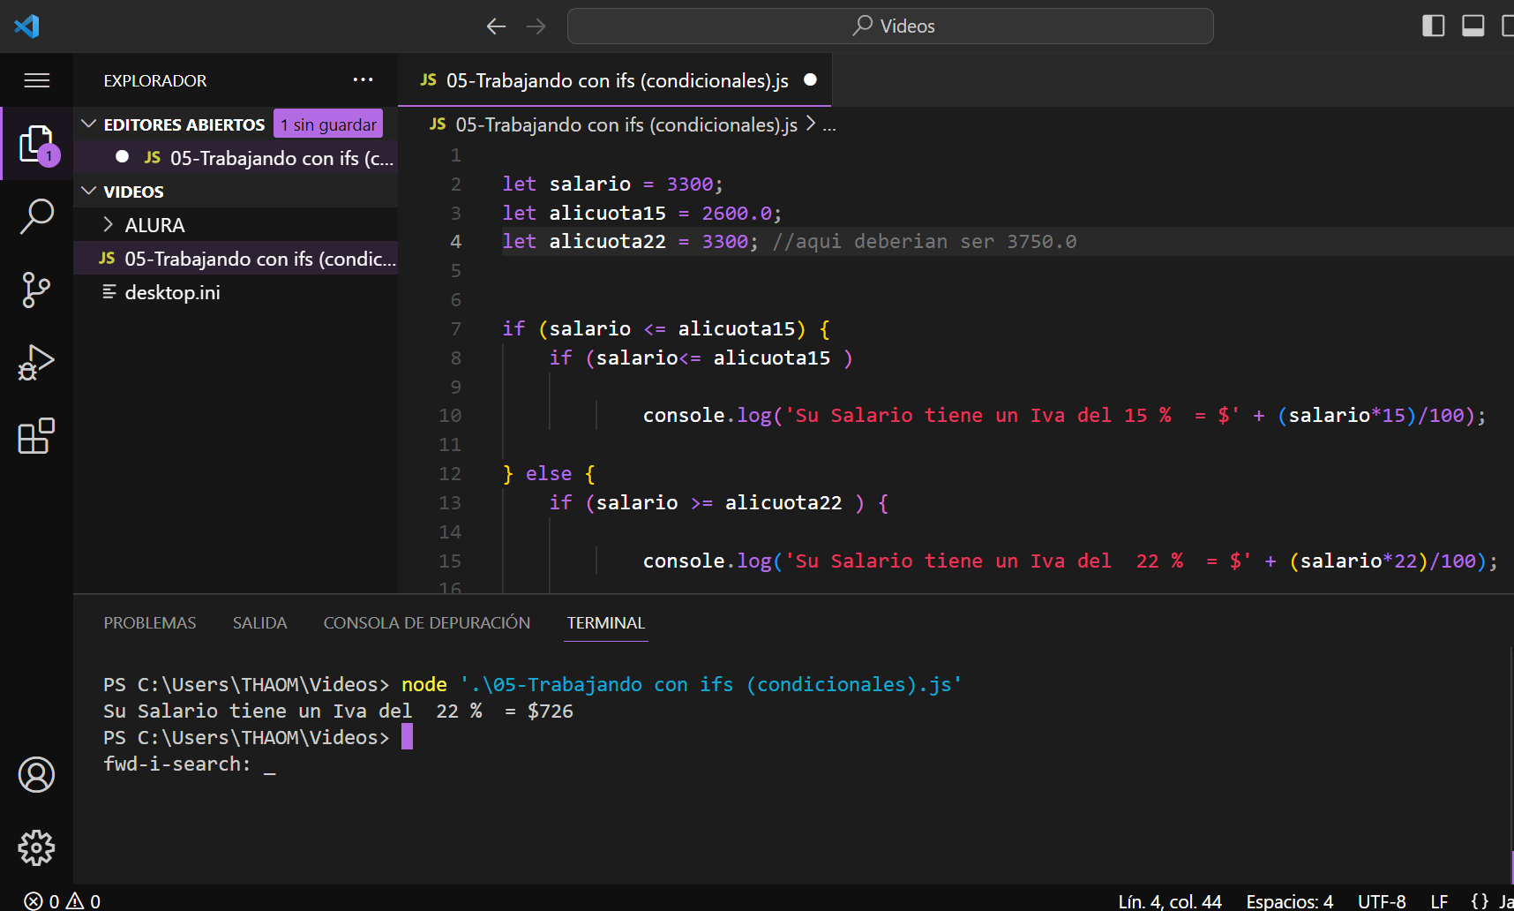Image resolution: width=1514 pixels, height=911 pixels.
Task: Click the unsaved dot on editor tab
Action: [x=810, y=80]
